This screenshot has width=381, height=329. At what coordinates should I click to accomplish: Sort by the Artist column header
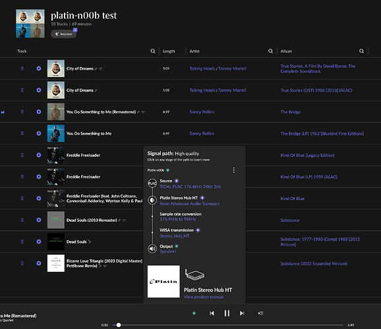coord(194,51)
